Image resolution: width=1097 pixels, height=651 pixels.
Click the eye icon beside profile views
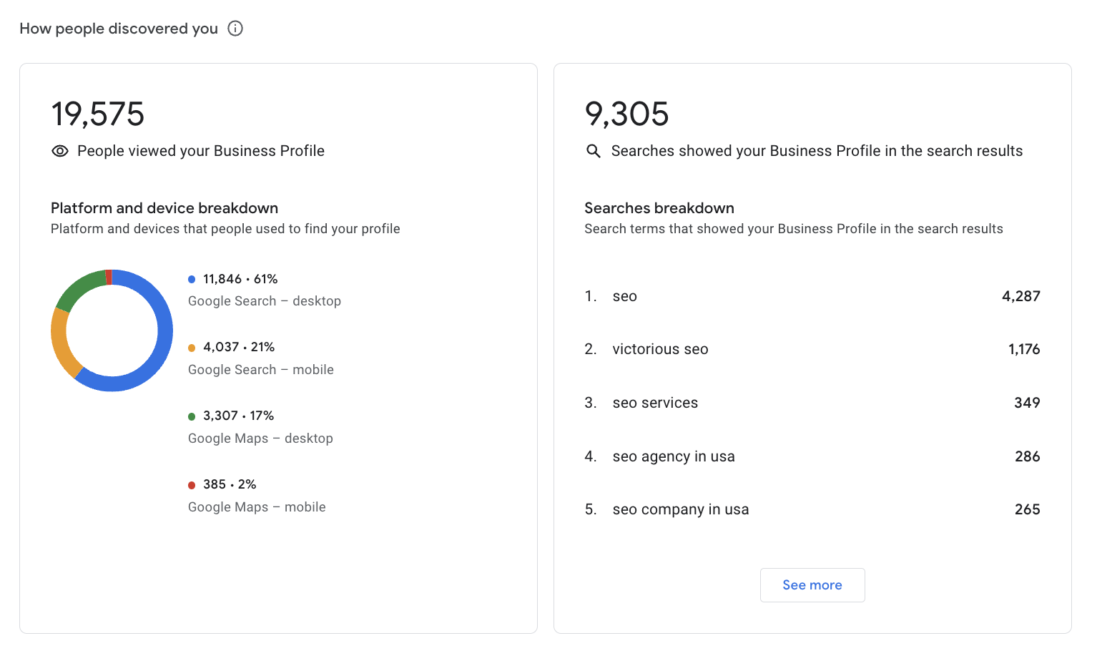(x=60, y=151)
